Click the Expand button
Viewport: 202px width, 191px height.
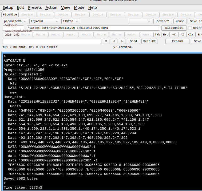[x=177, y=41]
